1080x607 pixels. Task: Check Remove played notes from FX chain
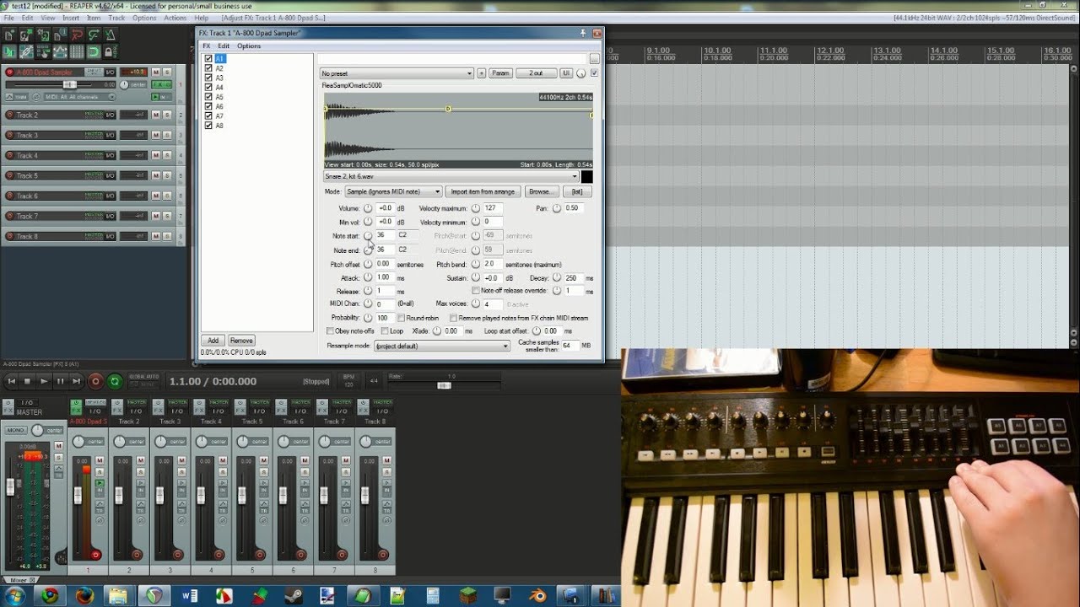point(454,318)
